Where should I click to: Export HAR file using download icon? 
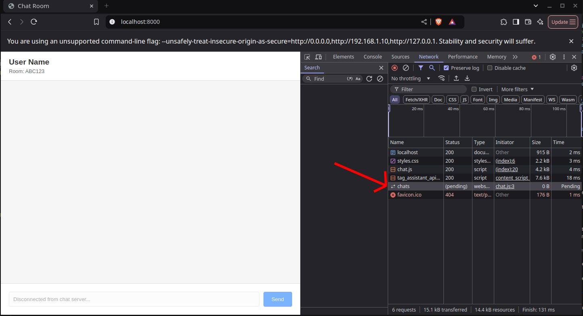pos(467,78)
